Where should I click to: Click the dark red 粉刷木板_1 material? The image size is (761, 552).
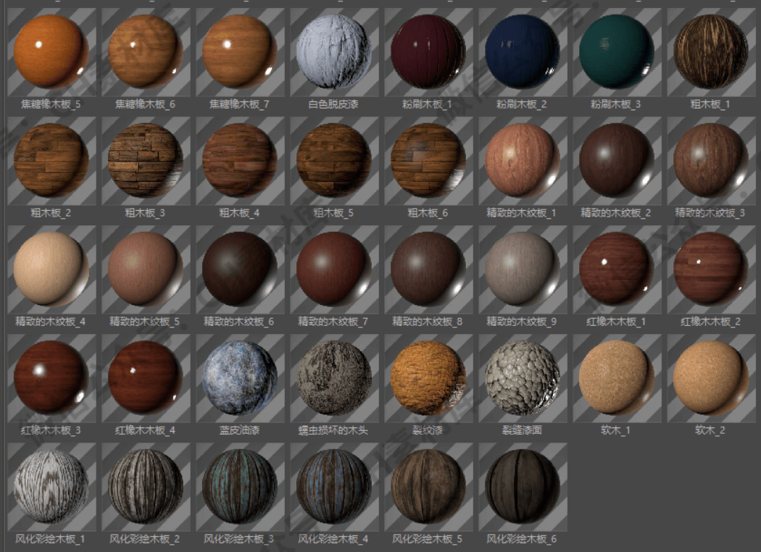click(428, 51)
